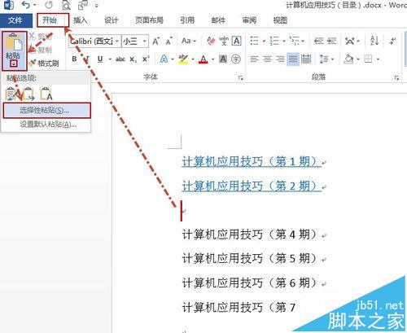Toggle Superscript formatting
The image size is (407, 333).
point(146,59)
